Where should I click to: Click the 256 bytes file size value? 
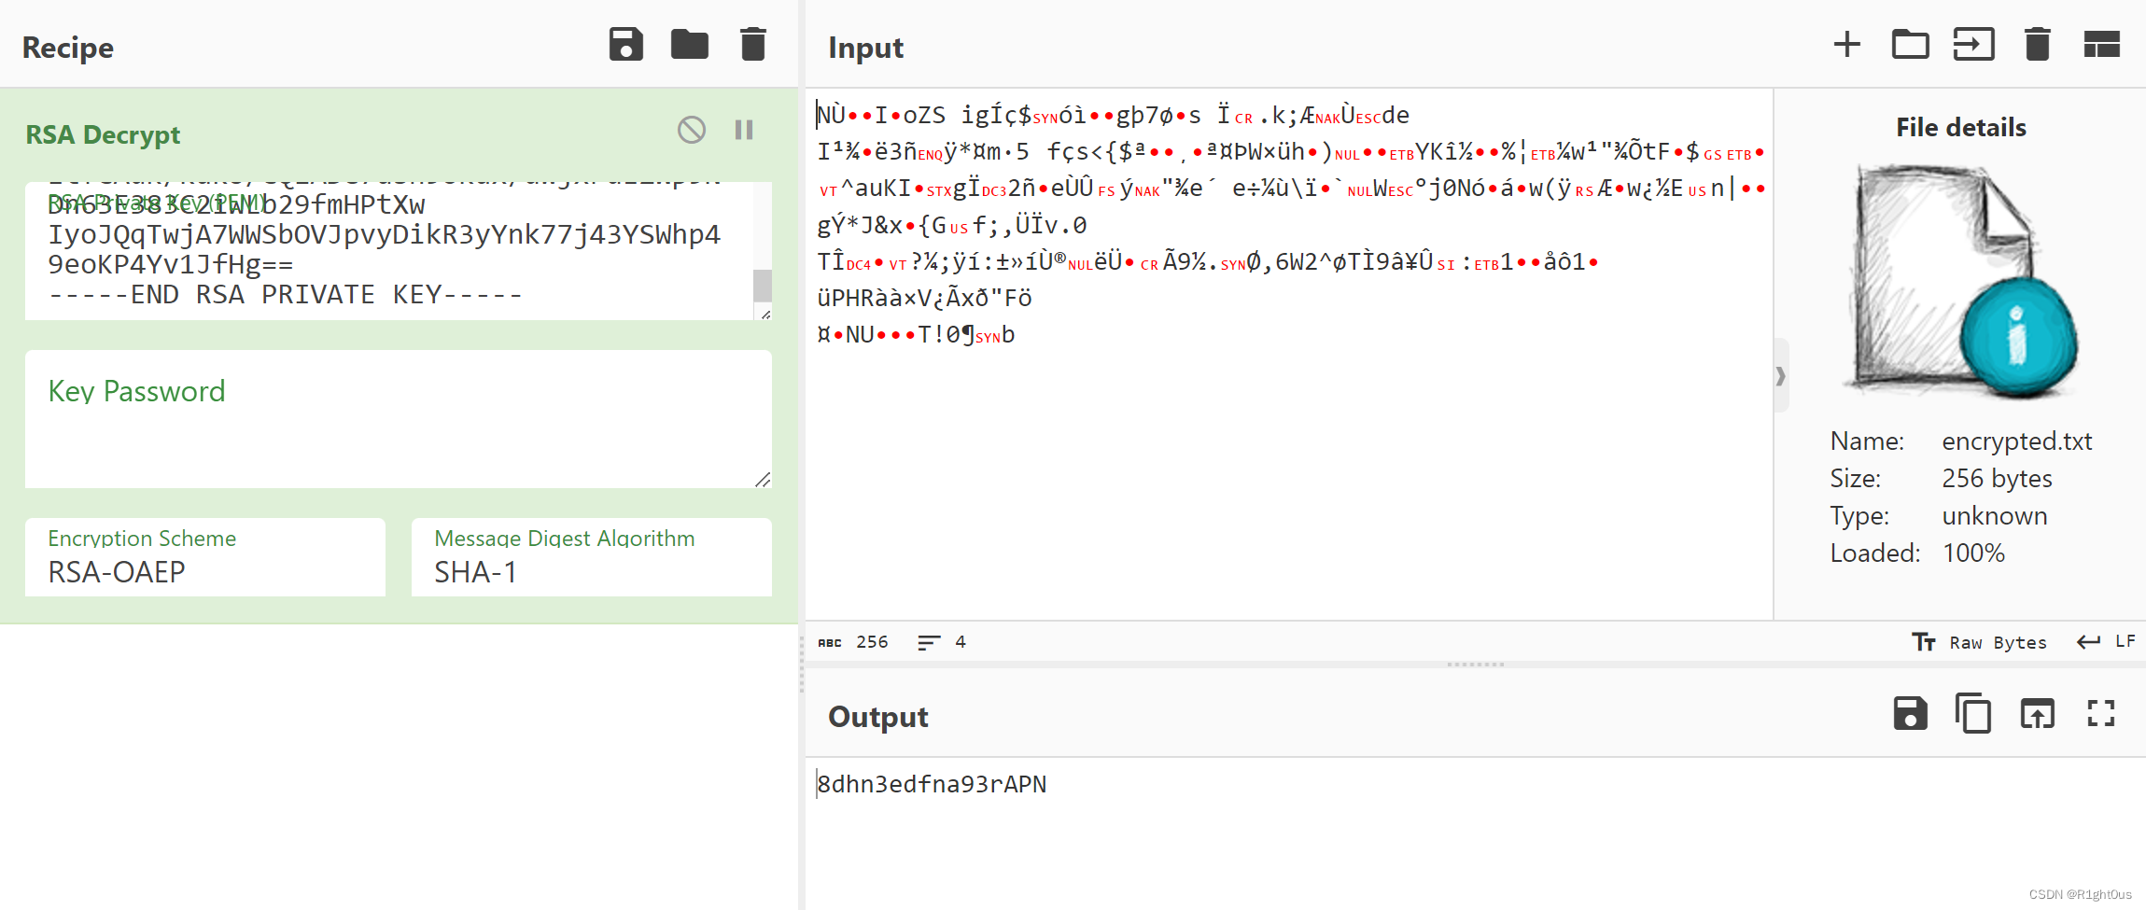tap(1997, 478)
